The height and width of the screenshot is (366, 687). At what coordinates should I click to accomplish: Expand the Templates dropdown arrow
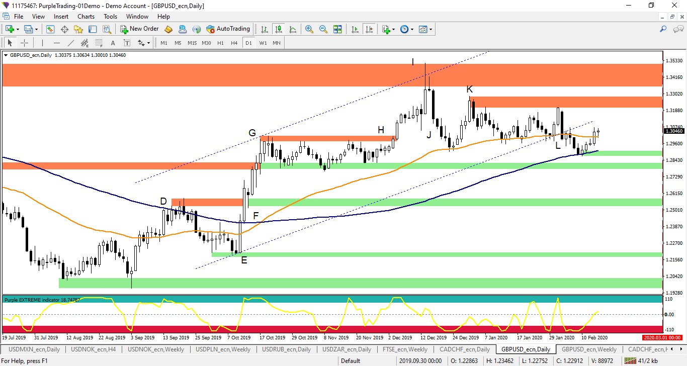click(431, 29)
